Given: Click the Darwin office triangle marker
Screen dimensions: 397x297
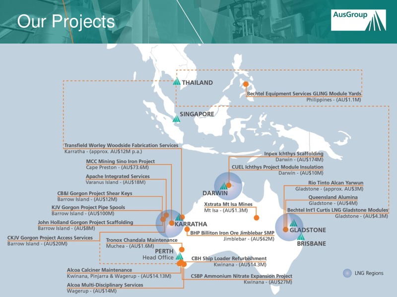Looking at the screenshot, I should pos(224,186).
